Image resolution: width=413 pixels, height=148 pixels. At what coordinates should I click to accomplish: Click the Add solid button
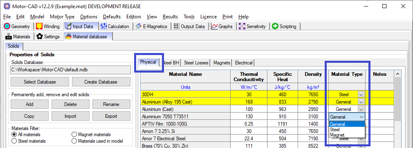[29, 104]
